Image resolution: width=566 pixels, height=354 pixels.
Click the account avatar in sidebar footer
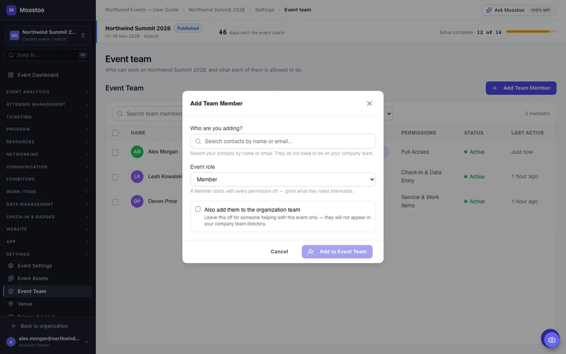pos(11,342)
